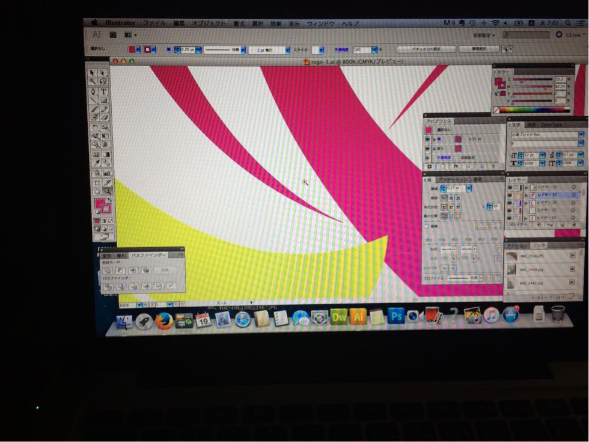Open the brush definition dropdown showing 2 pt
The image size is (589, 442).
tap(287, 49)
